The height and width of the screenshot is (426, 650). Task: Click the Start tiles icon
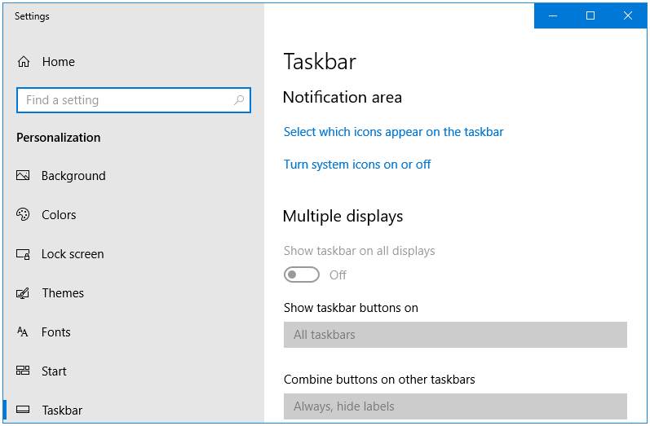[x=23, y=371]
